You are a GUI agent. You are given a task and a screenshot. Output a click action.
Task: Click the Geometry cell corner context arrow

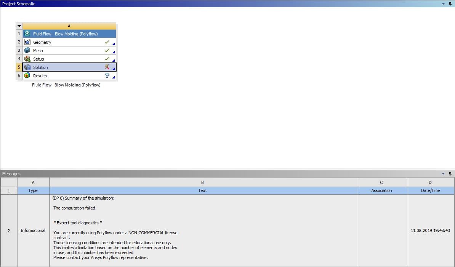(x=114, y=44)
